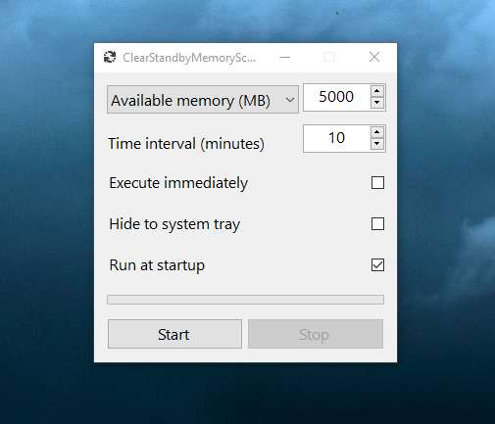Viewport: 495px width, 424px height.
Task: Click the time interval field showing 10
Action: [336, 138]
